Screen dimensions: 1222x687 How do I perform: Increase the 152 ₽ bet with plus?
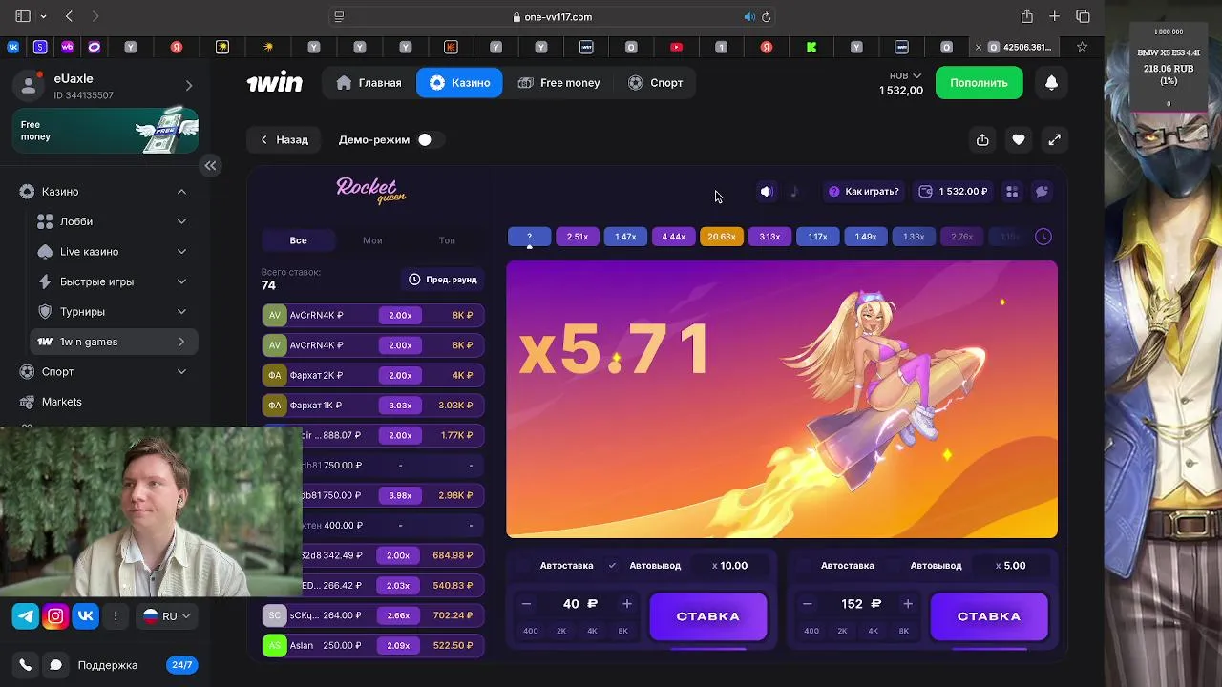tap(908, 604)
